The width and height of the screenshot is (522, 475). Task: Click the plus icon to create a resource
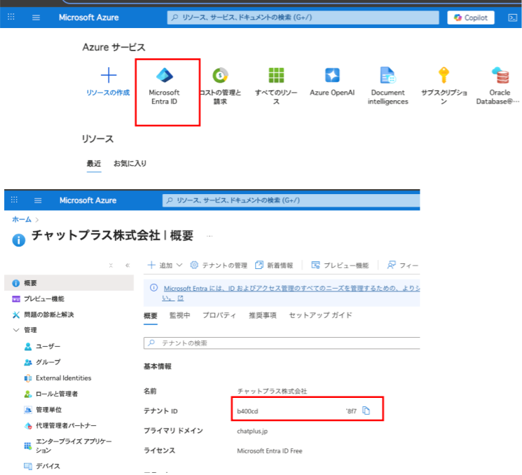click(109, 75)
